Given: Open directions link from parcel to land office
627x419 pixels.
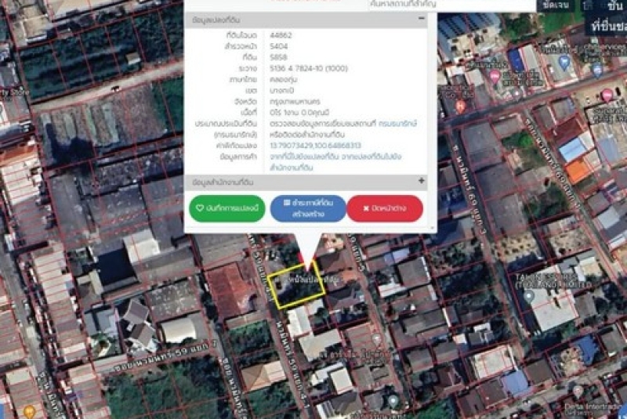Looking at the screenshot, I should pyautogui.click(x=335, y=162).
